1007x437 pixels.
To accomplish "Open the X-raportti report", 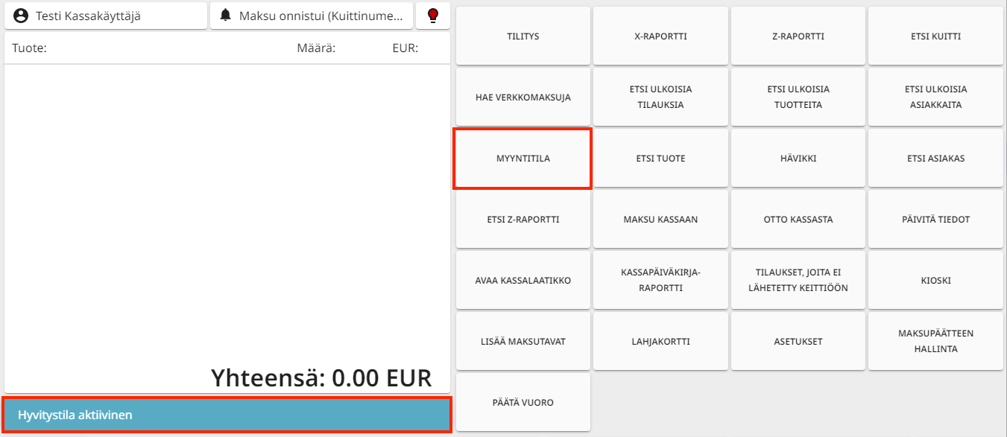I will tap(660, 36).
